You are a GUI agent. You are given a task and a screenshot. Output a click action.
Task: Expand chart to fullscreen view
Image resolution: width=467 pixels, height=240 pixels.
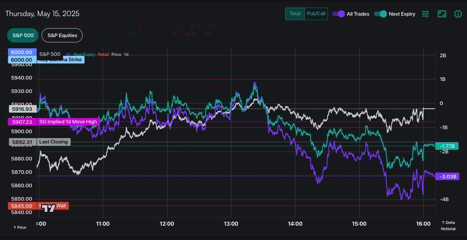pos(442,14)
